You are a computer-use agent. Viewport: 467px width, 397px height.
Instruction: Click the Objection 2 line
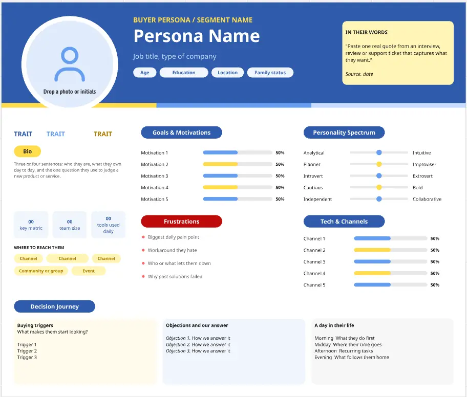(198, 345)
